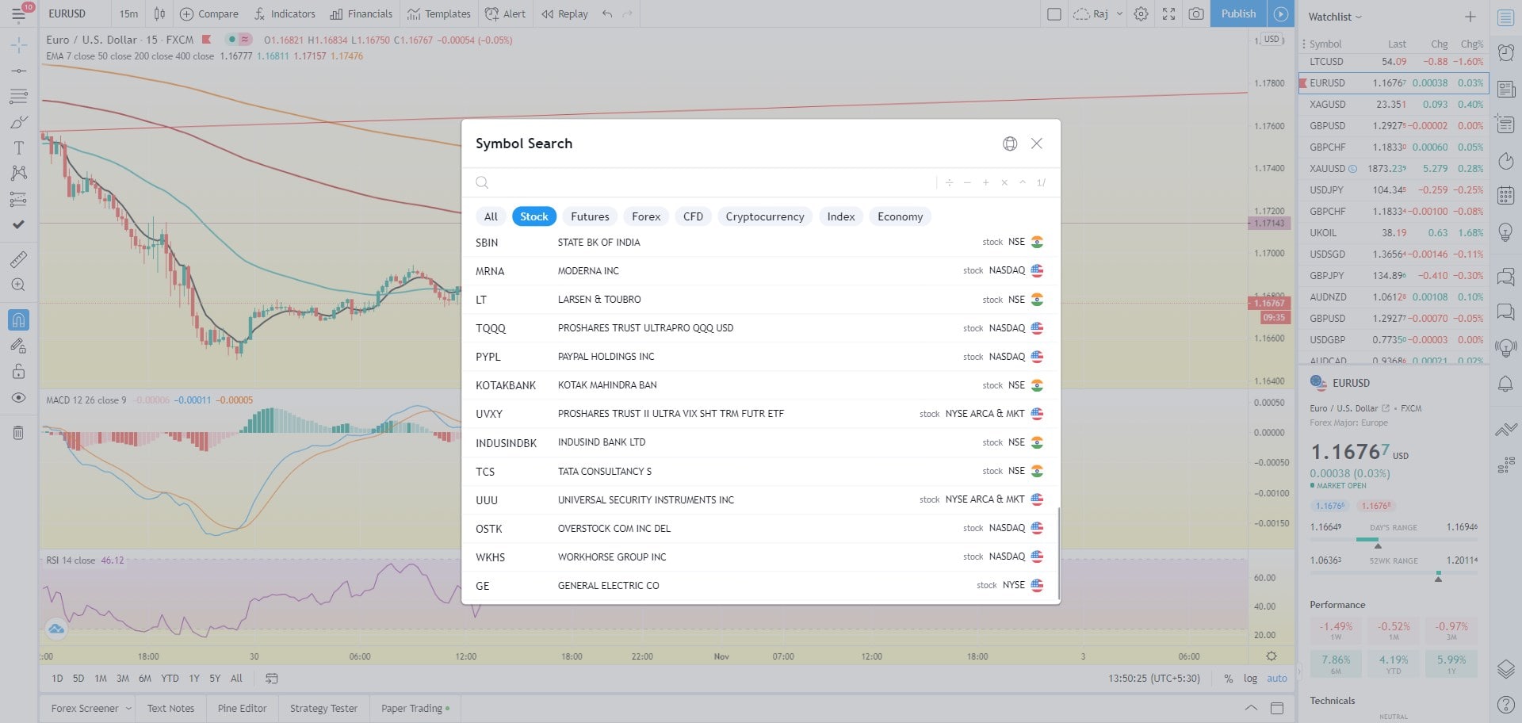Open the Paper Trading tab
The height and width of the screenshot is (723, 1522).
415,708
